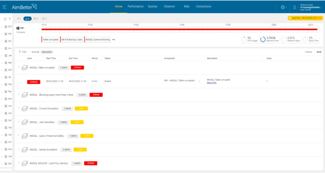Click layers icon of Convert Exception group
The image size is (325, 173).
coord(25,108)
